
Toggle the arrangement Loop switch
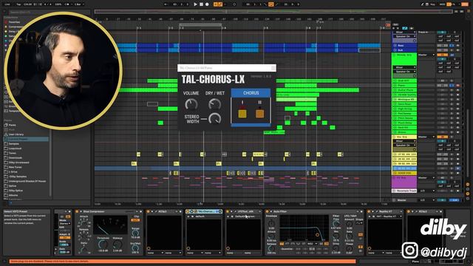coord(270,4)
